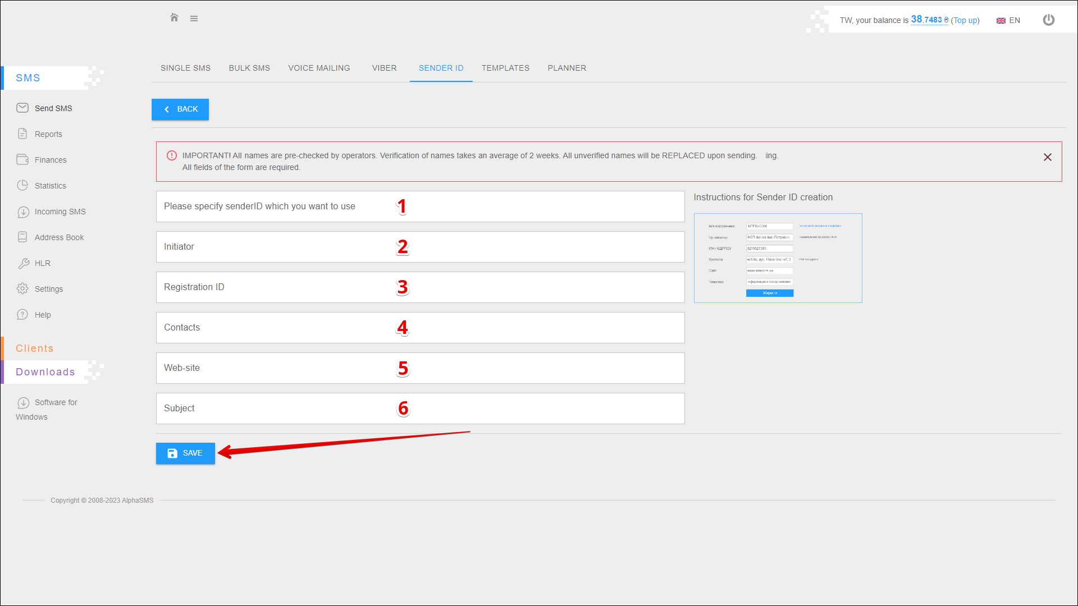The image size is (1078, 606).
Task: Dismiss the IMPORTANT warning banner
Action: [x=1047, y=157]
